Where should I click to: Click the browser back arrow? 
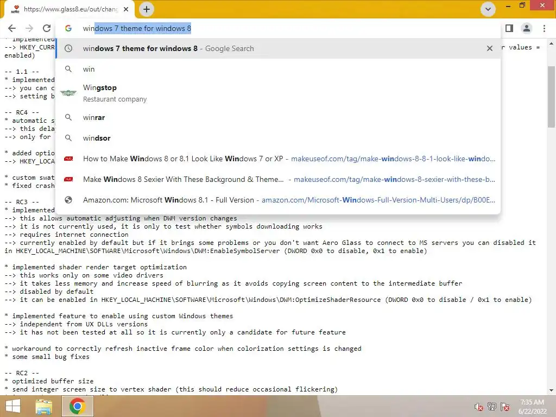12,28
